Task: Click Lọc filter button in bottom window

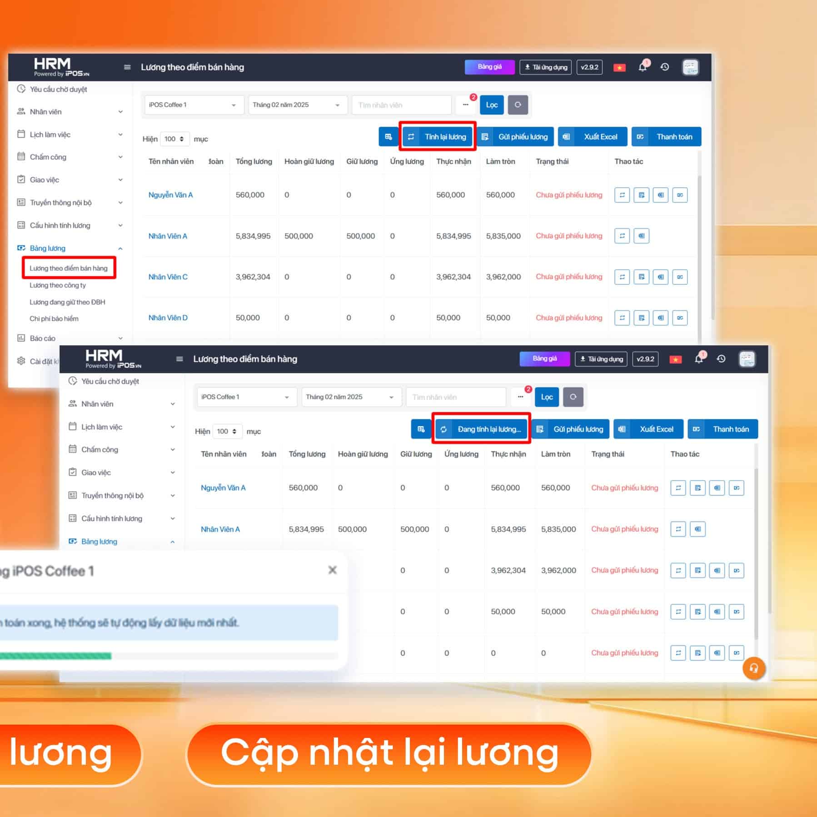Action: [x=547, y=397]
